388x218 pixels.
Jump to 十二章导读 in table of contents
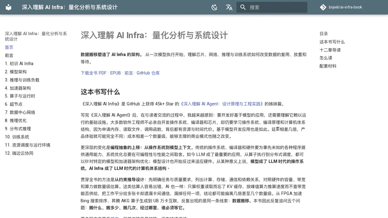pos(330,50)
